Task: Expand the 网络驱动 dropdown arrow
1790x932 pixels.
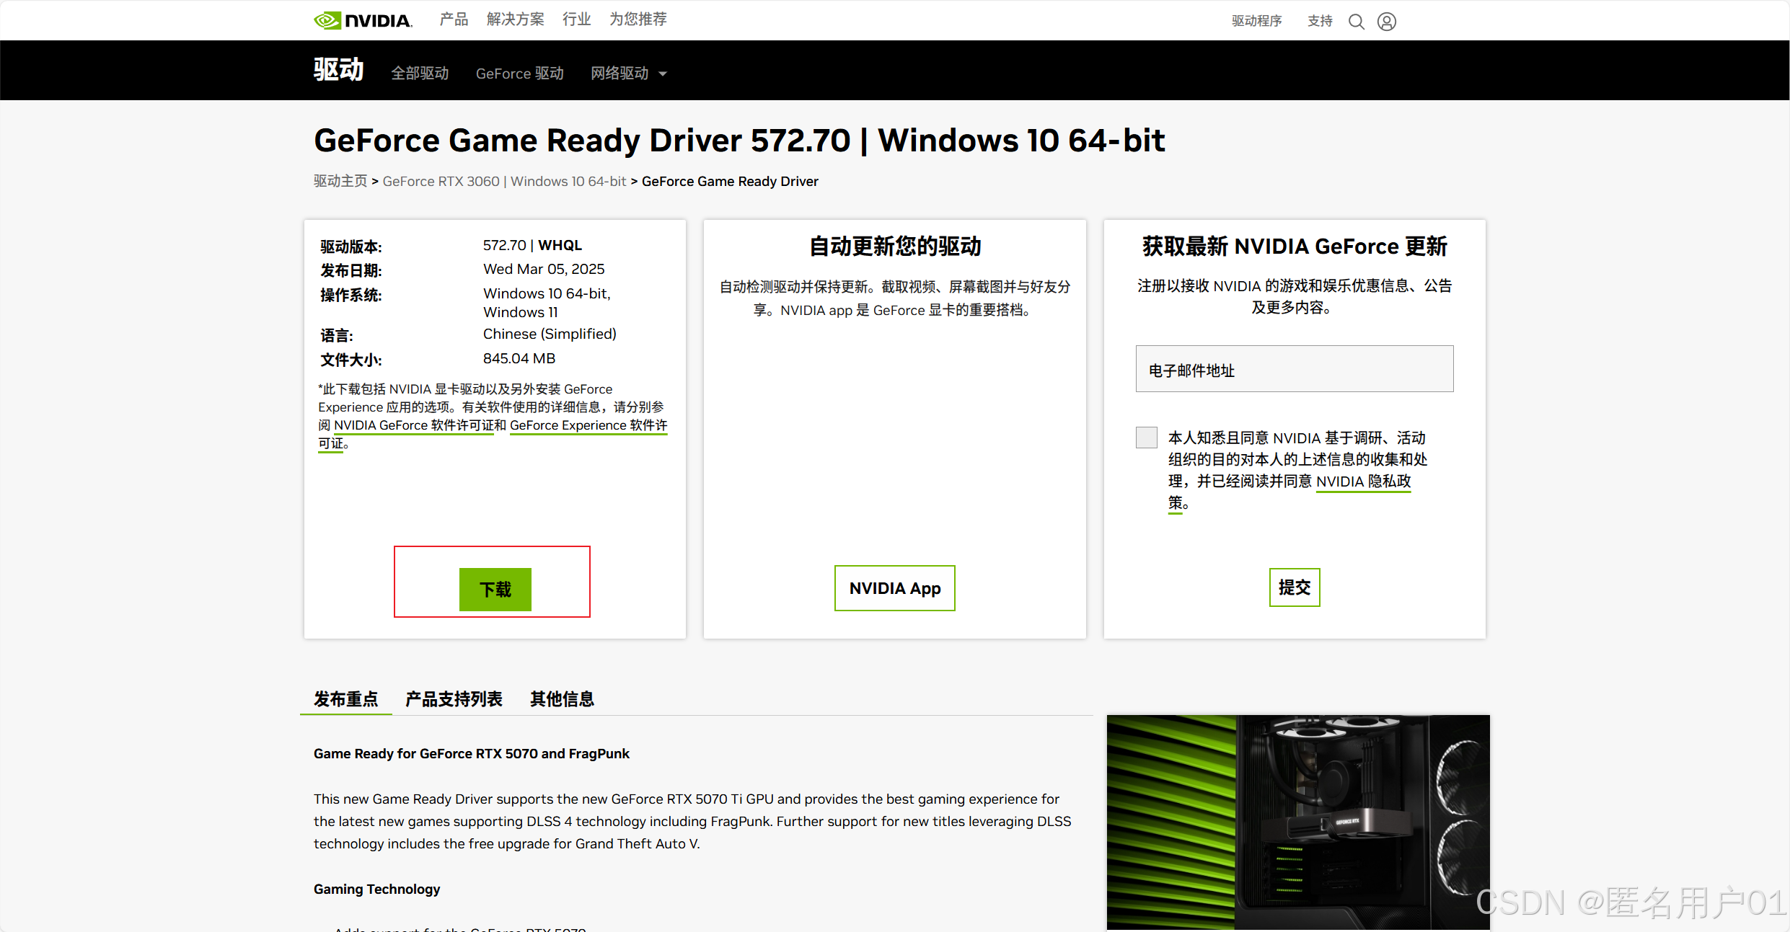Action: 663,74
